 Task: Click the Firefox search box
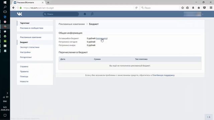(x=160, y=8)
